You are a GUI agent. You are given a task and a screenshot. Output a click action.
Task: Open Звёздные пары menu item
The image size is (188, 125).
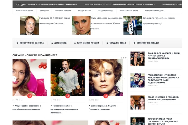pos(84,11)
